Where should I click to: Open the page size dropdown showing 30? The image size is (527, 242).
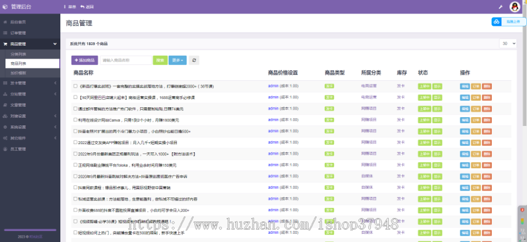tap(508, 44)
